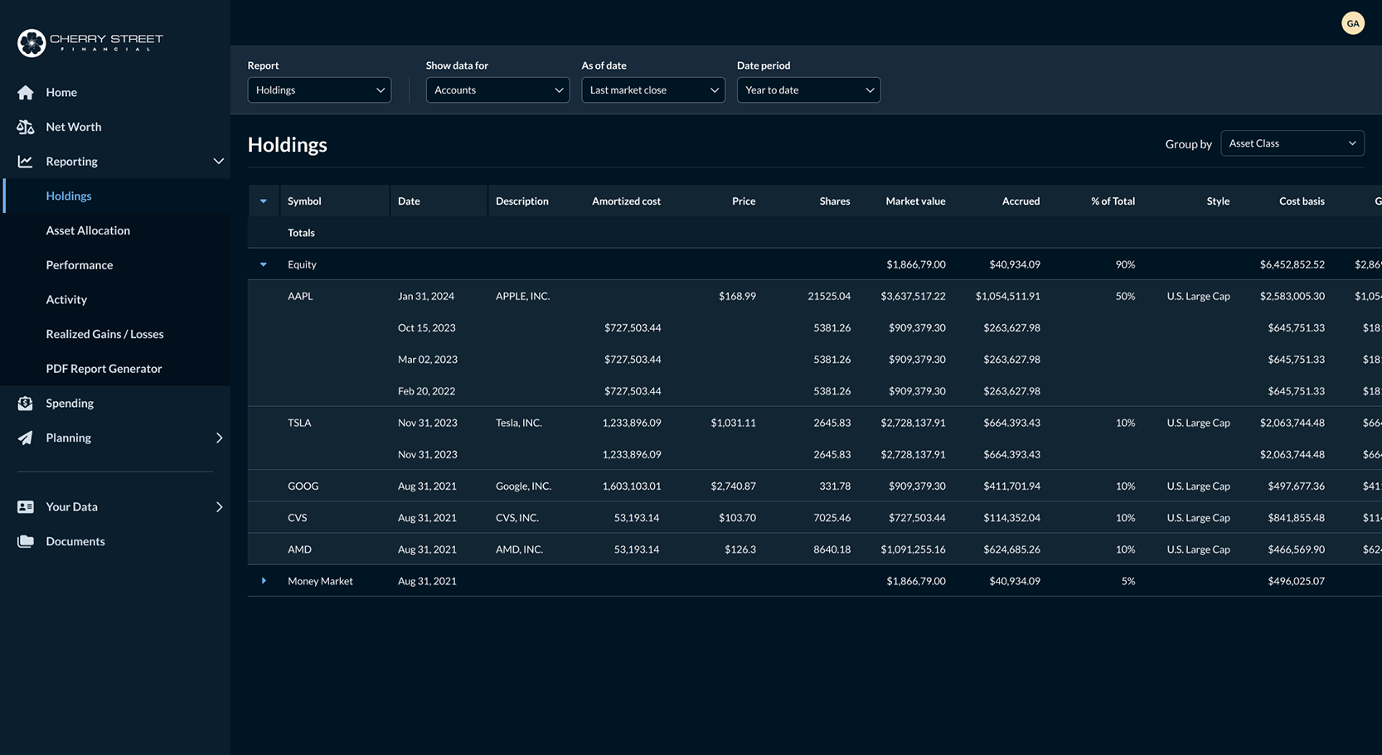This screenshot has width=1382, height=755.
Task: Open the Group by Asset Class dropdown
Action: [1292, 143]
